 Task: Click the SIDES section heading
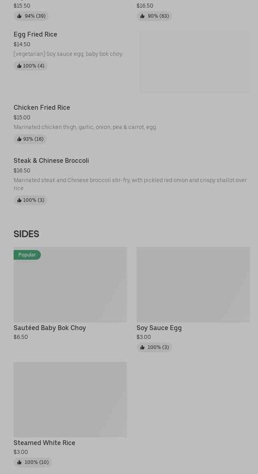click(26, 234)
